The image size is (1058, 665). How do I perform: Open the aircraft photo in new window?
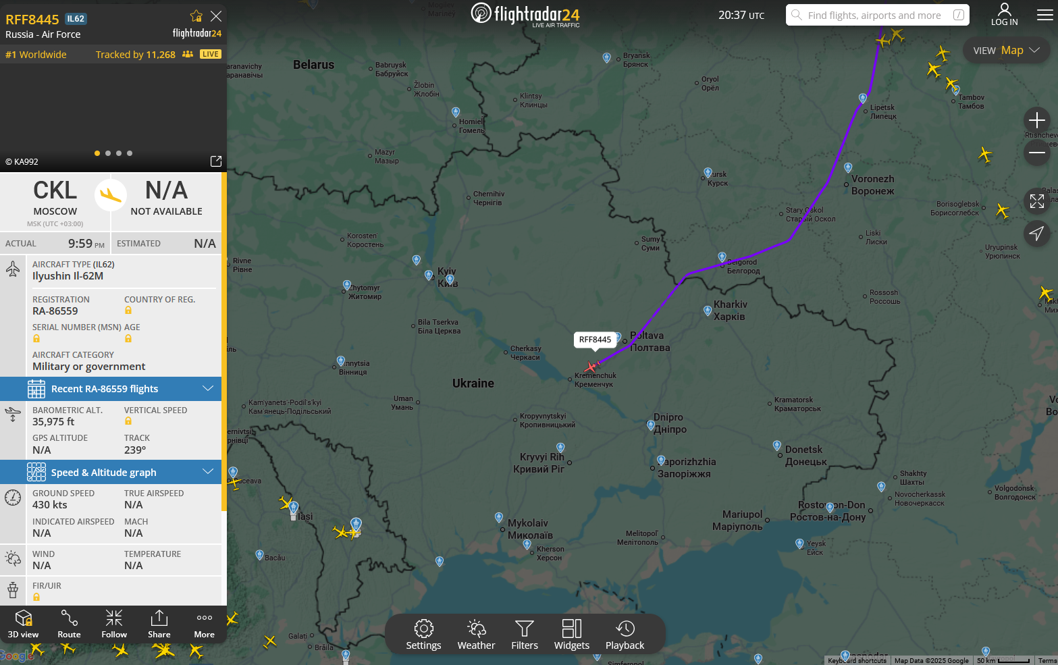tap(216, 161)
